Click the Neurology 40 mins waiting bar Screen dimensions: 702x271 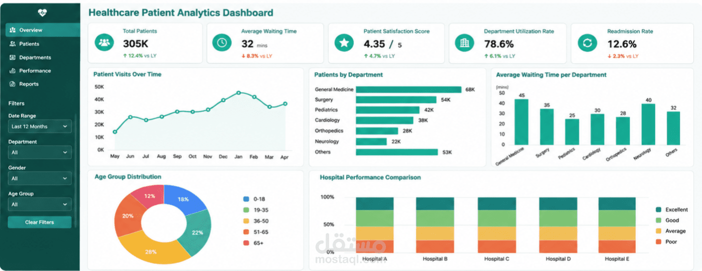coord(648,124)
